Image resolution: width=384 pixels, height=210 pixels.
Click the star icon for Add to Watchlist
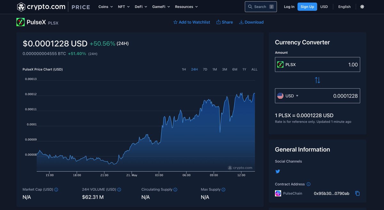pyautogui.click(x=175, y=22)
